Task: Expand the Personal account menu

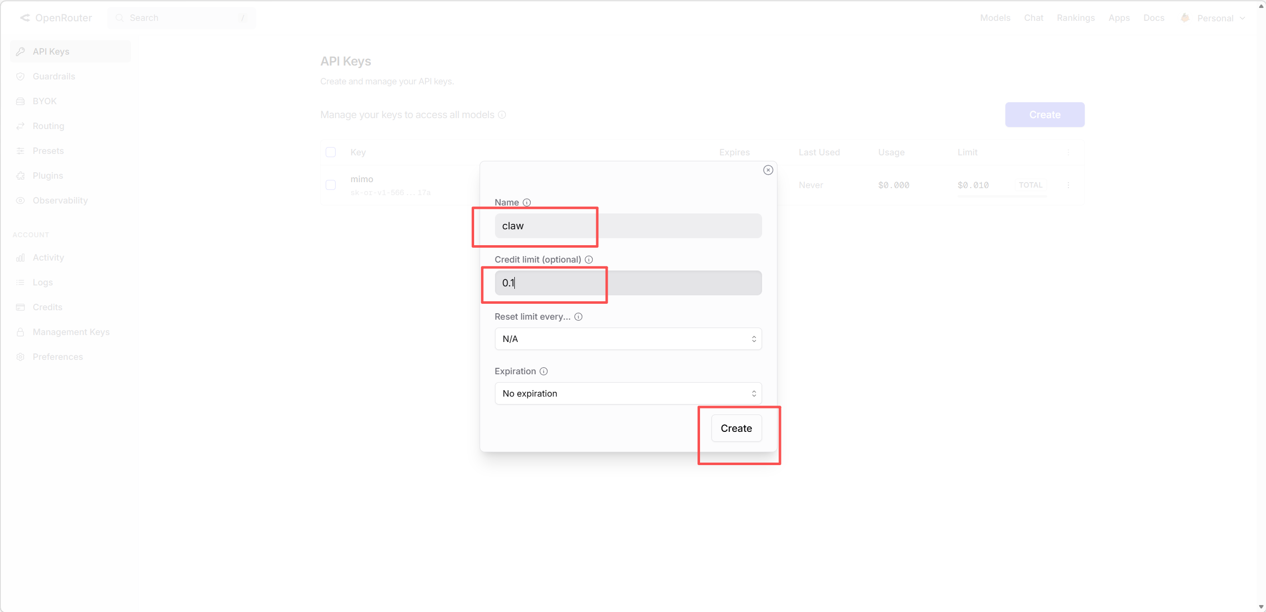Action: pyautogui.click(x=1215, y=18)
